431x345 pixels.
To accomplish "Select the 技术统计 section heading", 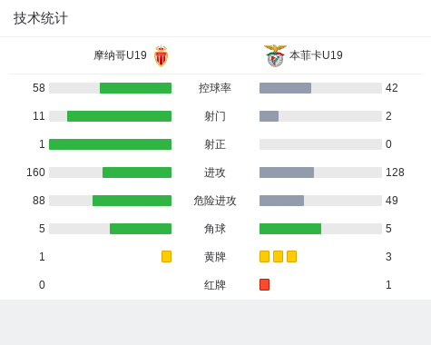I will [x=41, y=18].
